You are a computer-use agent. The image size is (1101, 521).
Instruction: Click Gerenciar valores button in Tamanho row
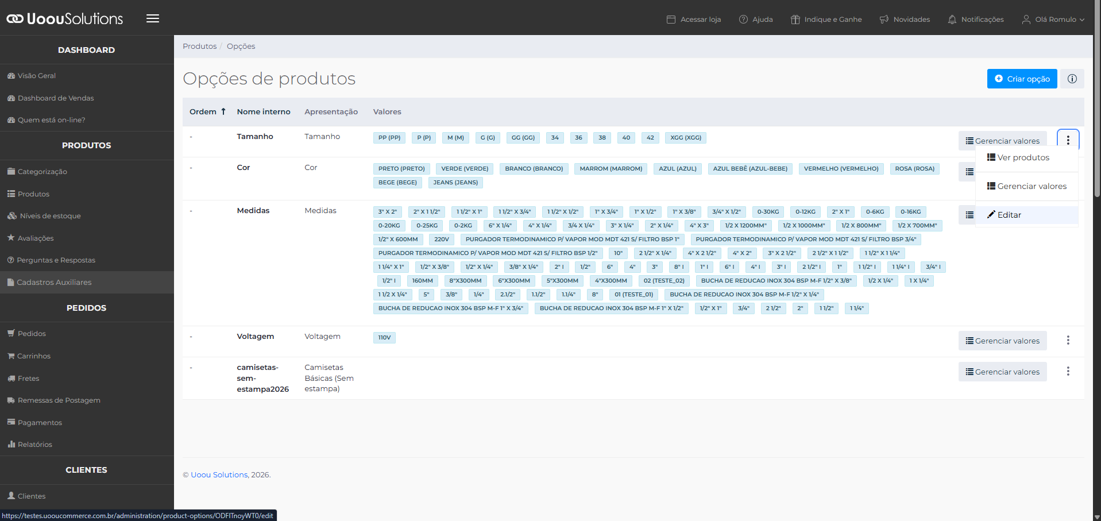point(1002,141)
